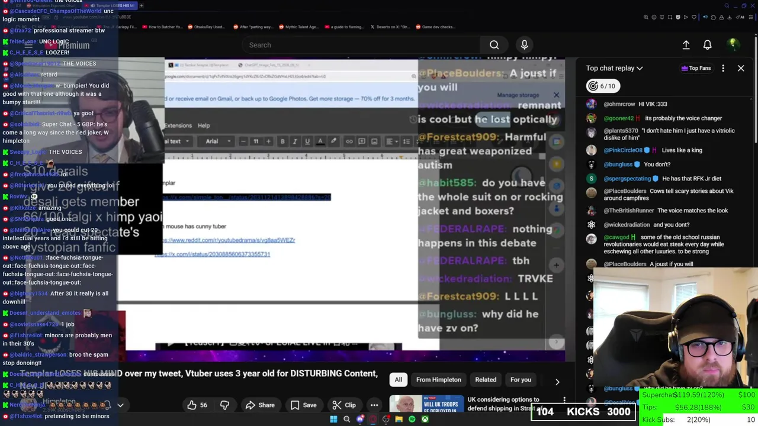Toggle Bold in Google Docs toolbar
This screenshot has width=758, height=426.
coord(282,141)
